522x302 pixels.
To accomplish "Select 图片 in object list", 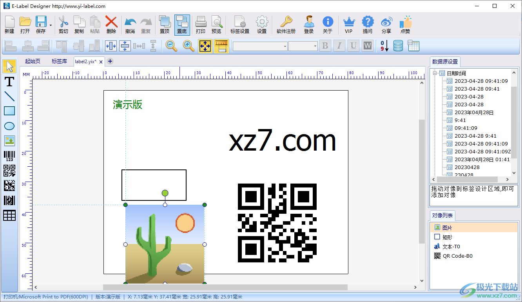I will (x=473, y=227).
